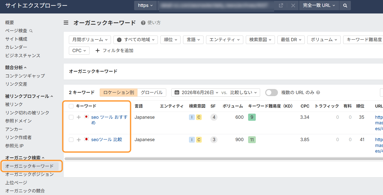
Task: Open 概要 in the sidebar
Action: pos(10,23)
